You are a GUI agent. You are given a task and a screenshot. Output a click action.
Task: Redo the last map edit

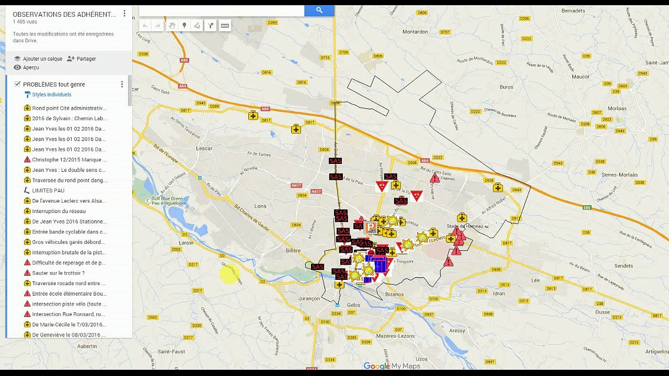(x=158, y=26)
